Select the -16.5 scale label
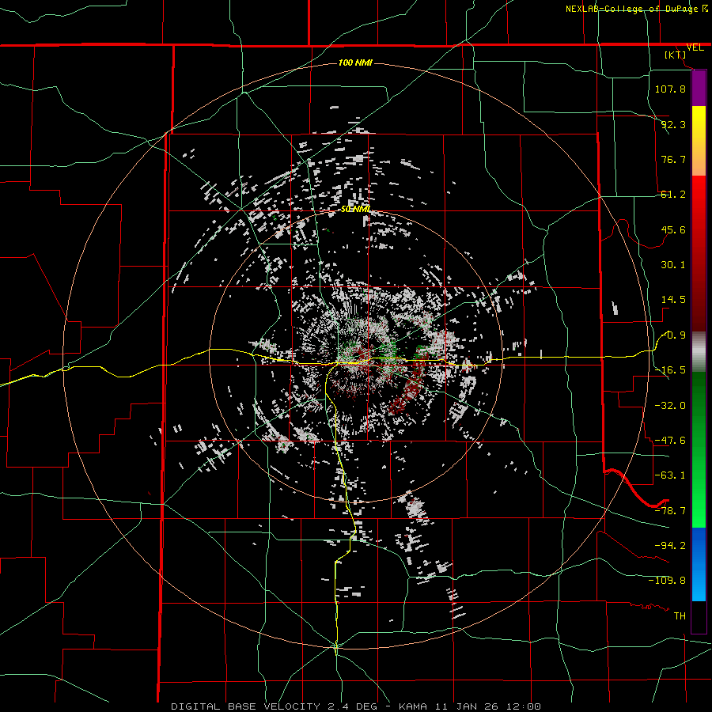712x712 pixels. pos(670,370)
